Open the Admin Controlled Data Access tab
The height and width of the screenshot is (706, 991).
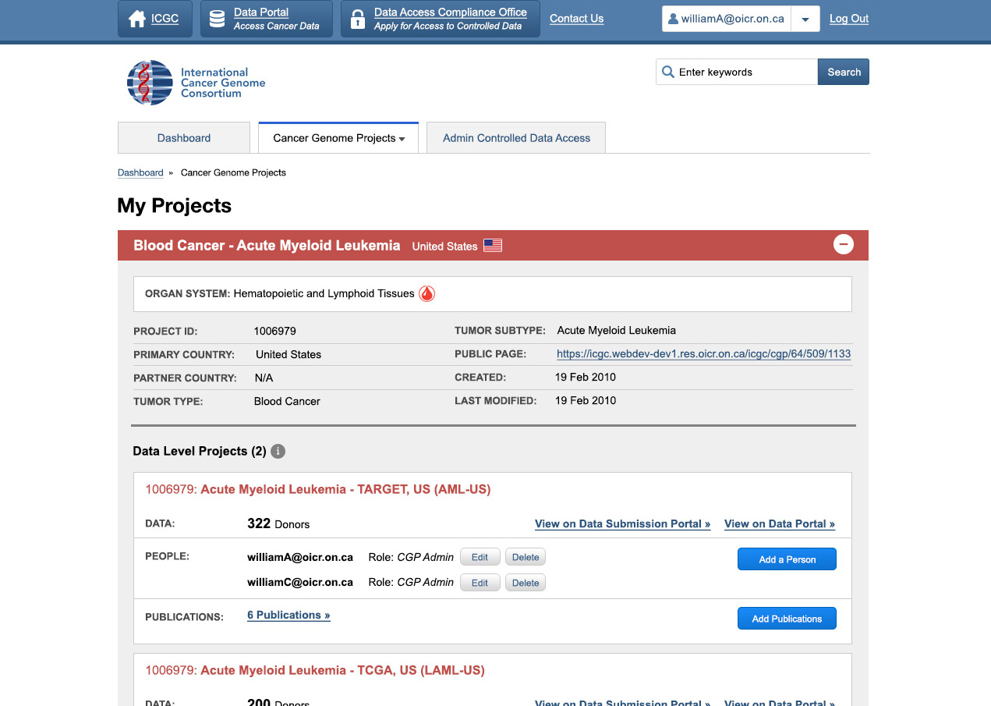[516, 138]
